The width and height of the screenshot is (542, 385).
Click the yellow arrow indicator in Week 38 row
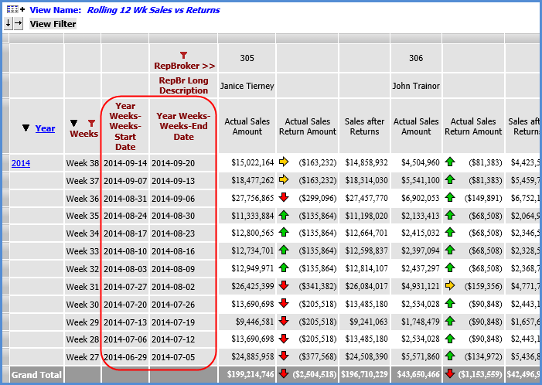284,162
